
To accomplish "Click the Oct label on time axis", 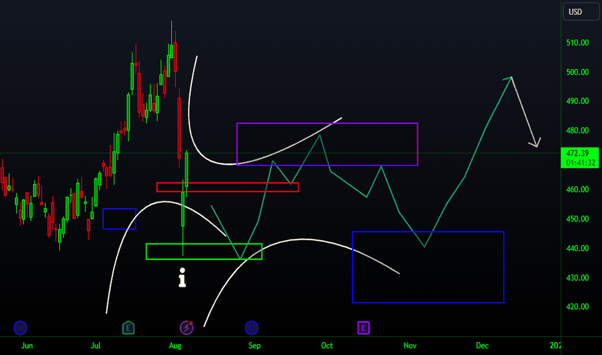I will point(327,345).
